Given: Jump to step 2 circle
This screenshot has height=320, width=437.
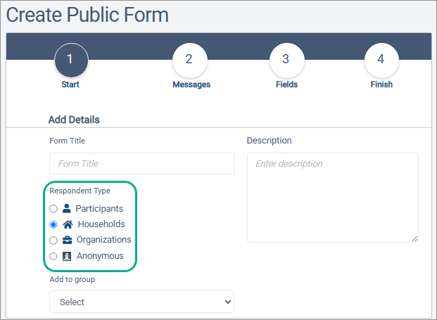Looking at the screenshot, I should 190,60.
